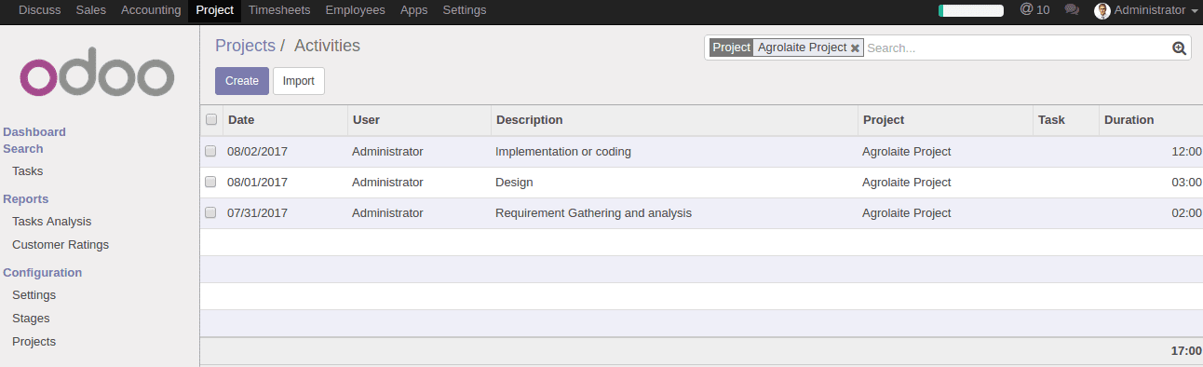
Task: Click Administrator in the 07/31/2017 row
Action: [387, 213]
